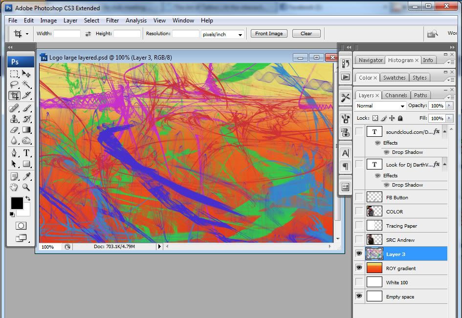This screenshot has width=462, height=318.
Task: Toggle lock transparent pixels
Action: pos(375,118)
